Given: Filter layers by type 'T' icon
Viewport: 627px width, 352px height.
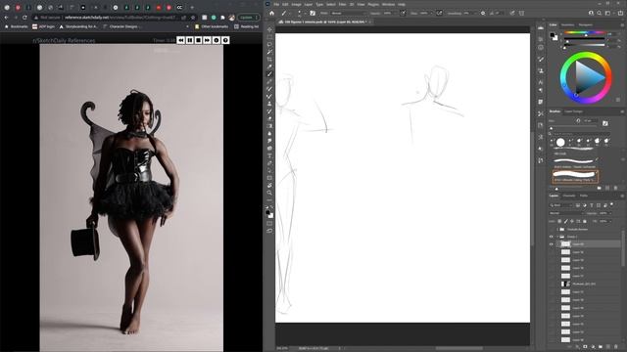Looking at the screenshot, I should point(592,205).
